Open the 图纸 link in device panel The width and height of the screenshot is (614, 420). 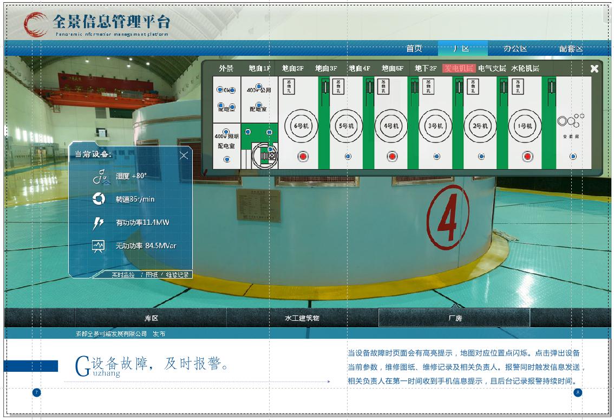[152, 275]
